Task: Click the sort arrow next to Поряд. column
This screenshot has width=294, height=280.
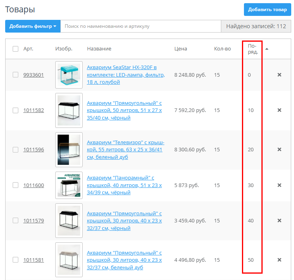Action: click(x=267, y=49)
